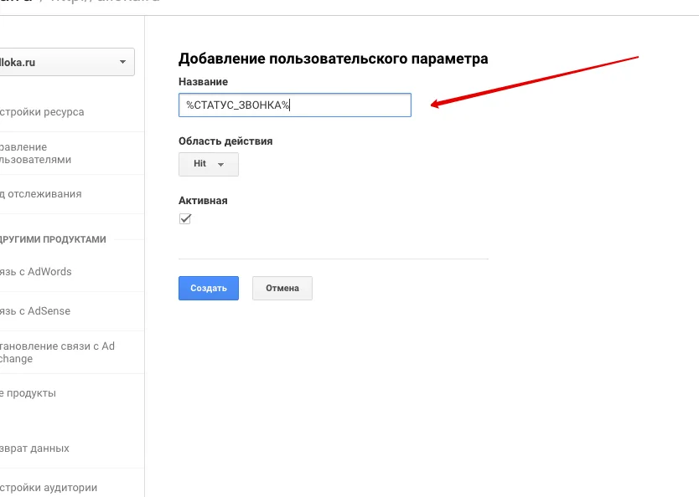Screen dimensions: 699x497
Task: Open the AdSense linking menu item
Action: point(35,311)
